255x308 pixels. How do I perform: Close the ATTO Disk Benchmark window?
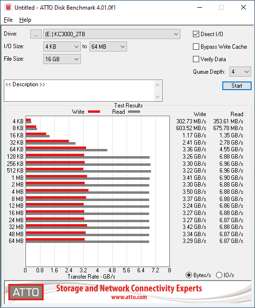(x=243, y=7)
